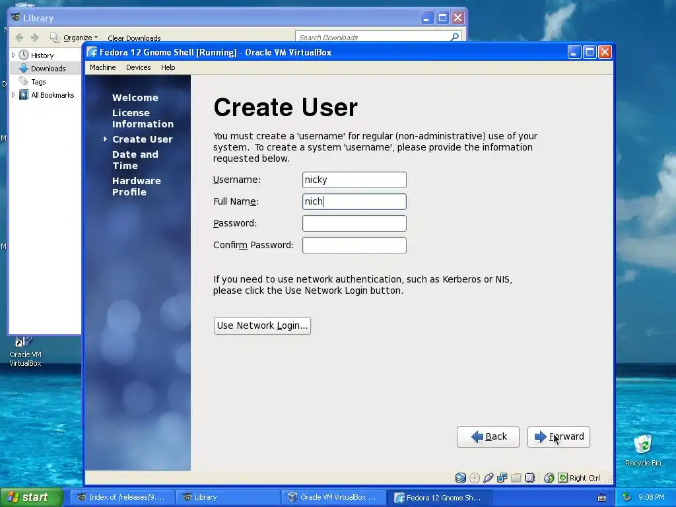This screenshot has height=507, width=676.
Task: Click the Library window Forward arrow icon
Action: tap(35, 38)
